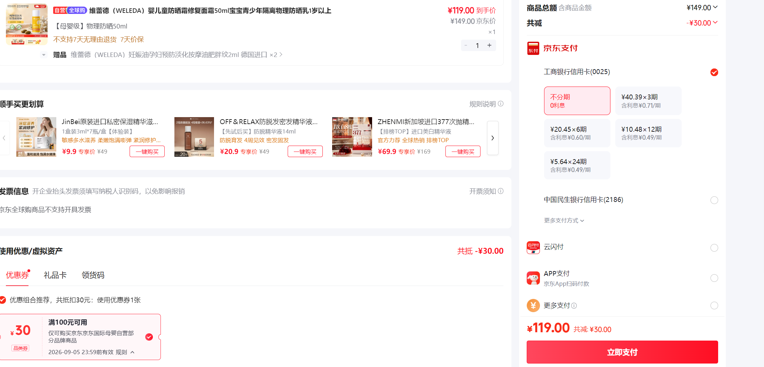Click the text "满100元可用" on coupon
Image resolution: width=764 pixels, height=367 pixels.
pos(68,323)
